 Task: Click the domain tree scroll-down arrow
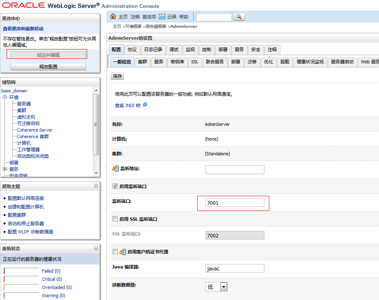pyautogui.click(x=96, y=173)
